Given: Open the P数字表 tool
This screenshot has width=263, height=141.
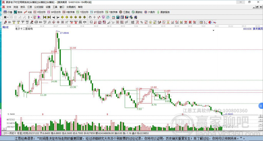Looking at the screenshot, I should pyautogui.click(x=69, y=12).
